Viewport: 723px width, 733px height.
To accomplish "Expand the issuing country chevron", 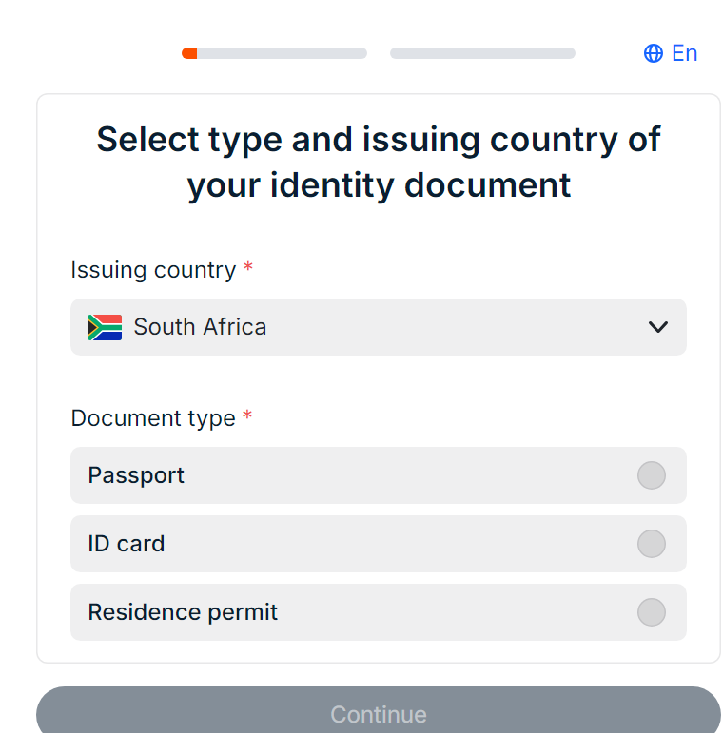I will pos(657,327).
